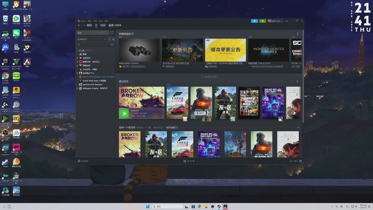Switch to the 社区 community tab
Screen dimensions: 373x210
click(x=103, y=25)
